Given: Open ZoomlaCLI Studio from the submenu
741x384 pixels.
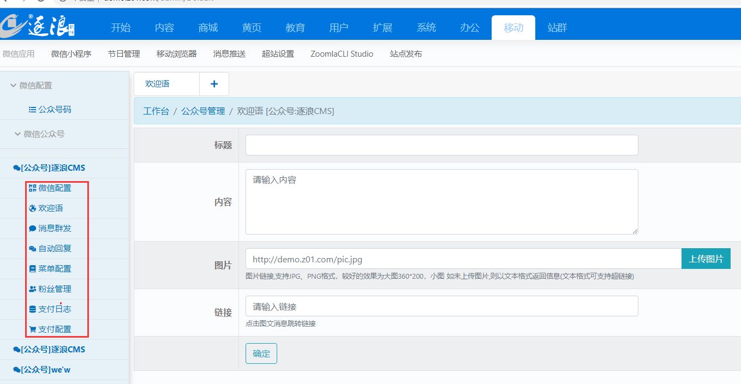Looking at the screenshot, I should click(342, 54).
